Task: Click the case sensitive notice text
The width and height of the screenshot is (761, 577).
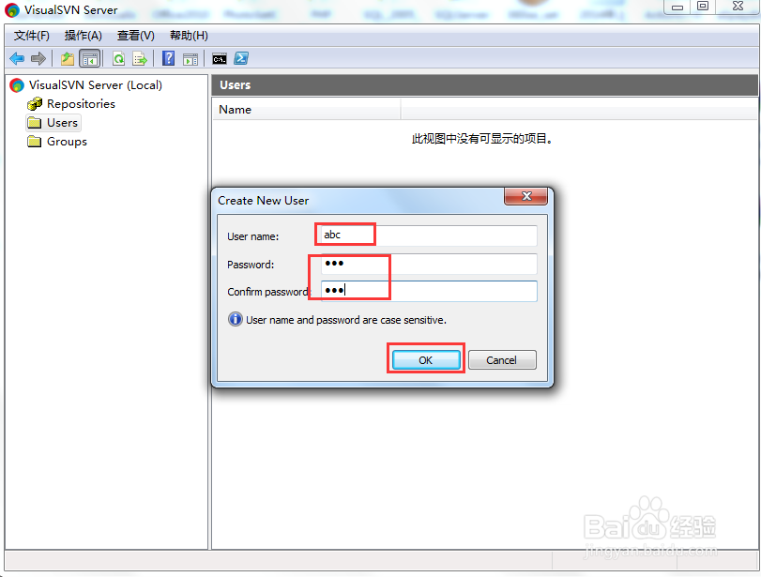Action: [x=345, y=320]
